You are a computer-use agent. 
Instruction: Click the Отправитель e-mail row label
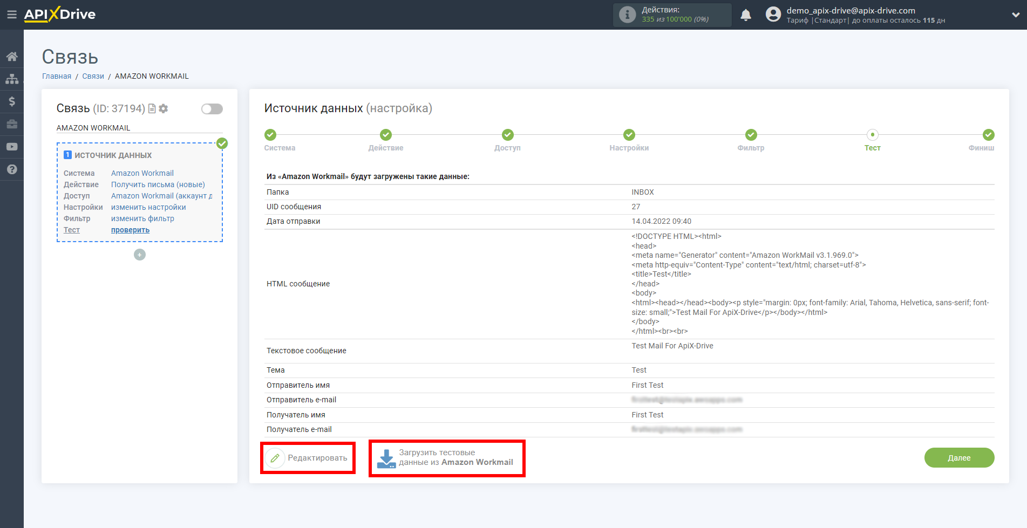(x=301, y=400)
